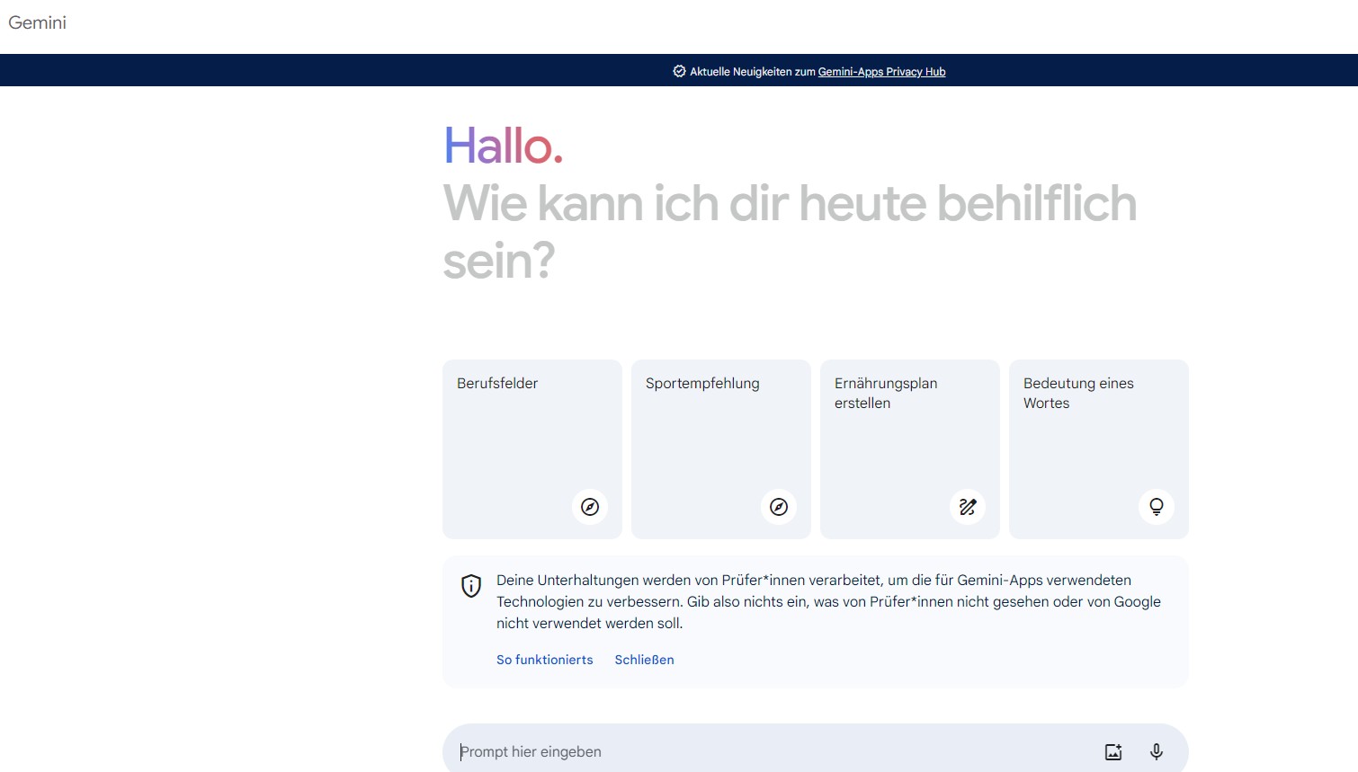Click the Gemini logo text
1358x772 pixels.
point(37,22)
